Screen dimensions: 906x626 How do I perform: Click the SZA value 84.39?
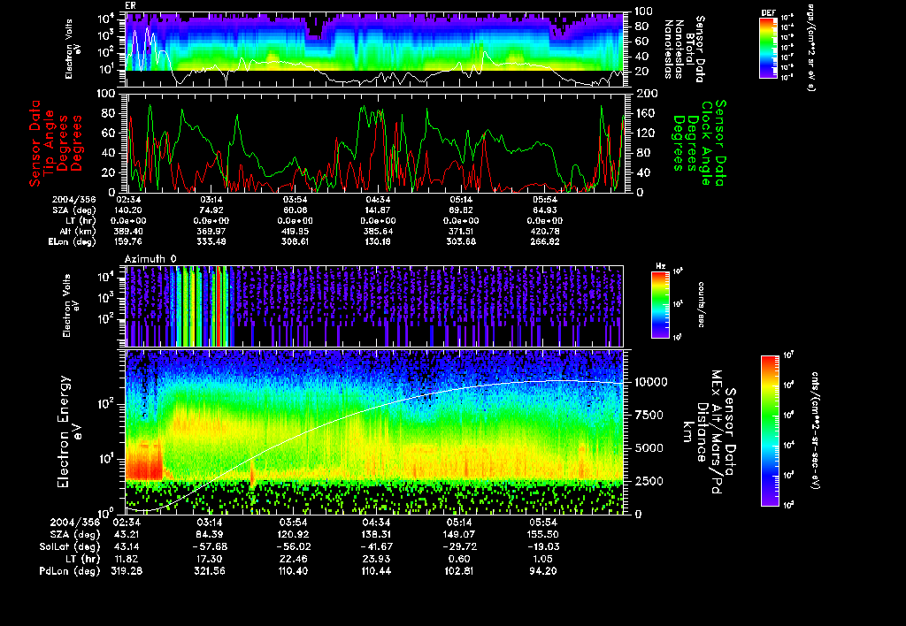coord(210,534)
